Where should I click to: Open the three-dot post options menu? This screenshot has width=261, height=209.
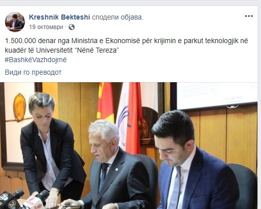[x=249, y=16]
